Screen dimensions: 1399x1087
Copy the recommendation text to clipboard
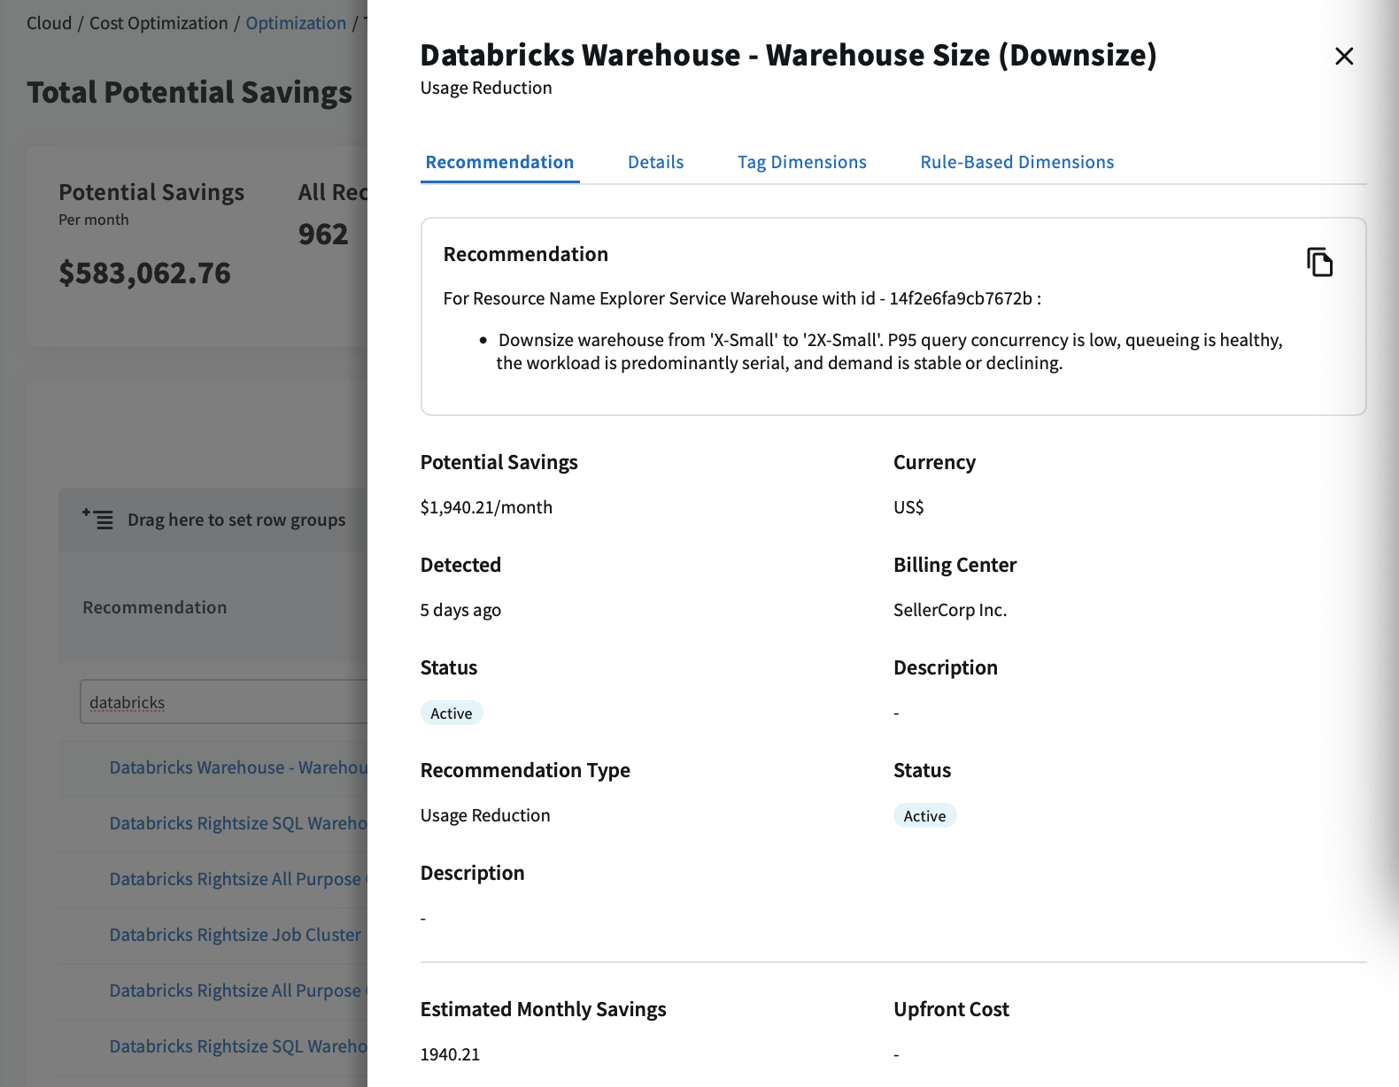coord(1319,262)
